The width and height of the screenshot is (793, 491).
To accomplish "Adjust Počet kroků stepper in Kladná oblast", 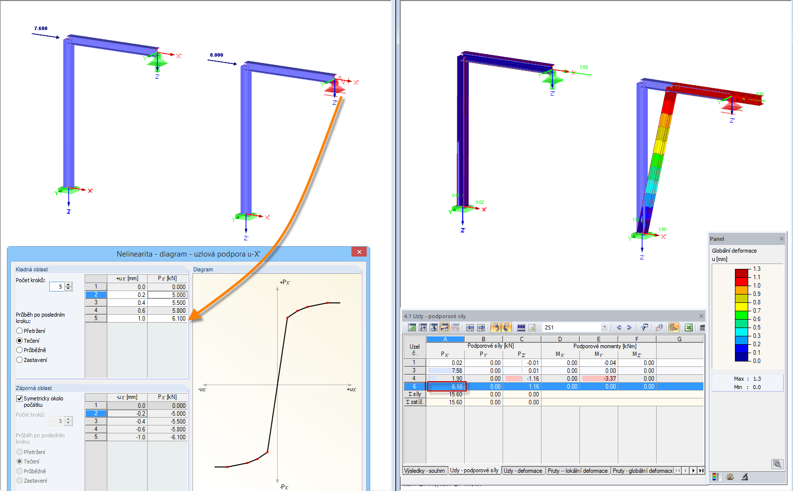I will click(68, 286).
